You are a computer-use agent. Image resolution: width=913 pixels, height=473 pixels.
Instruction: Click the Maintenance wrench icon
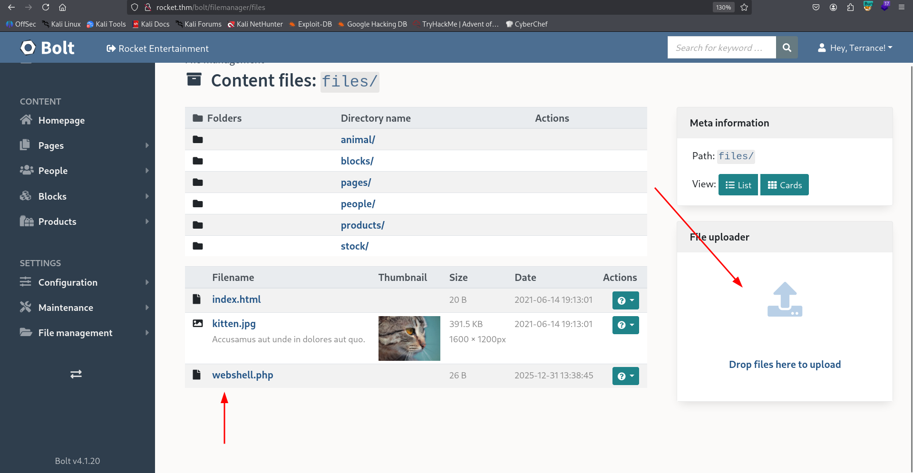pyautogui.click(x=27, y=307)
